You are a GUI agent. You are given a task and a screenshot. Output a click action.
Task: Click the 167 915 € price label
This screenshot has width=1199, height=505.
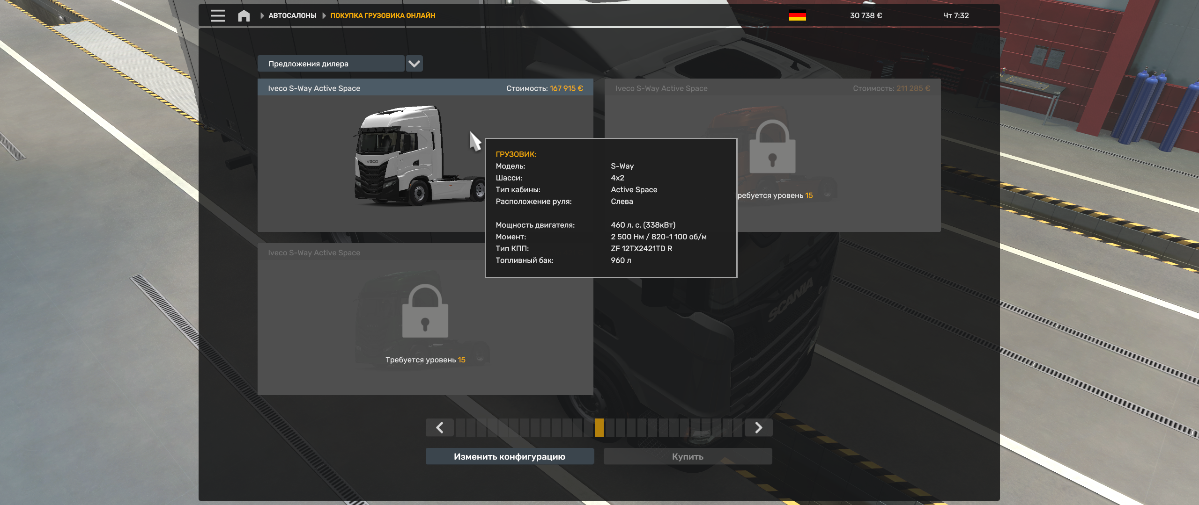566,88
